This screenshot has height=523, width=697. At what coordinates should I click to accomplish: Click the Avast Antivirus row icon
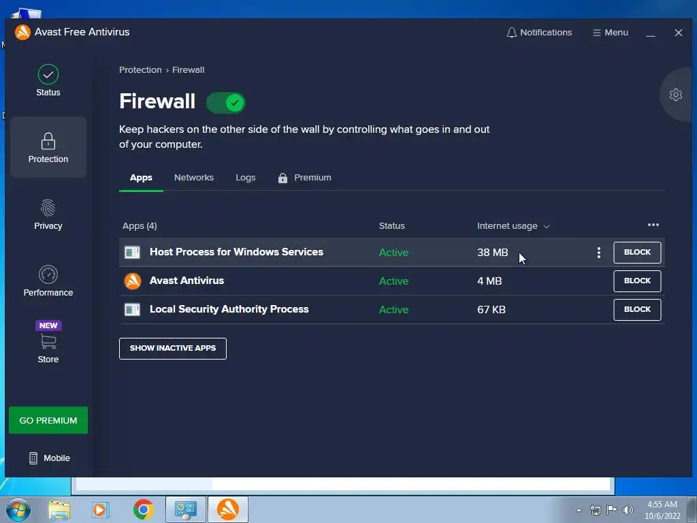[x=133, y=281]
